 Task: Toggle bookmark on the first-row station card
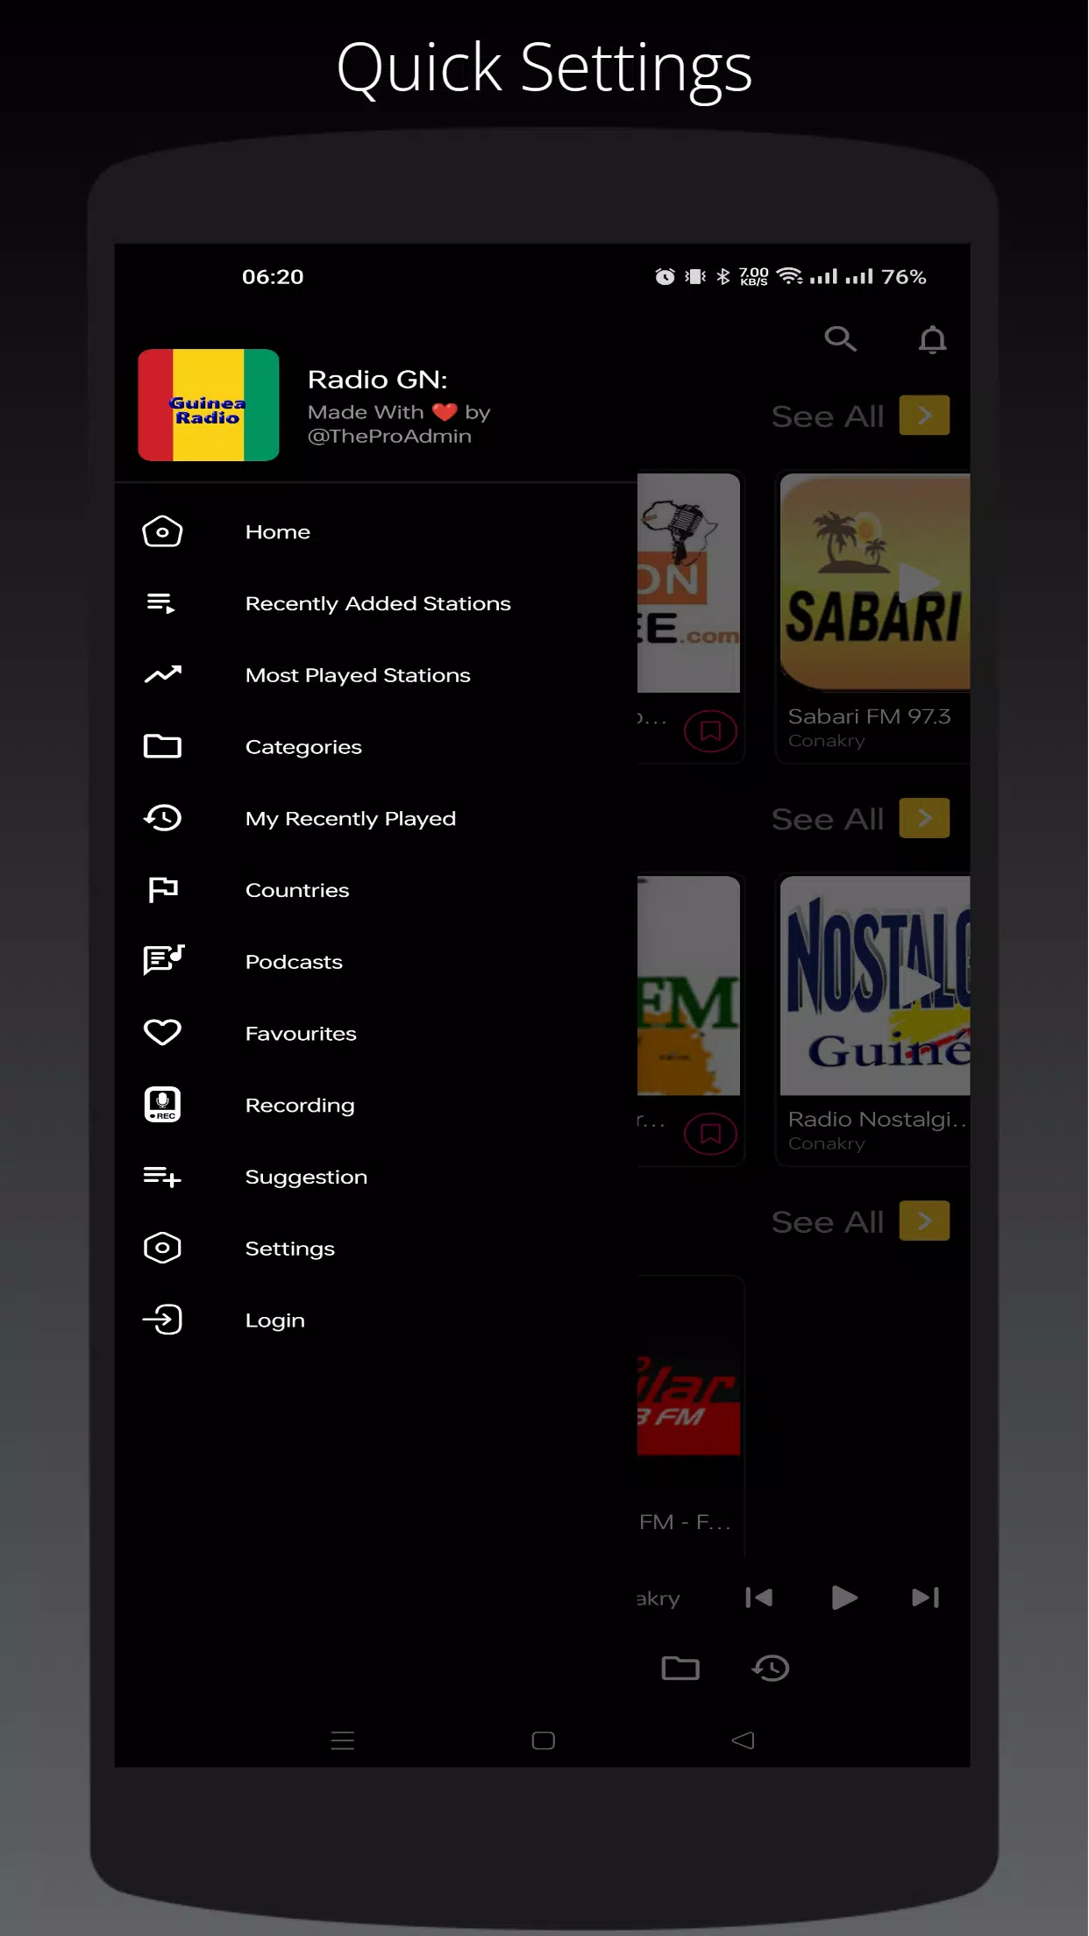pyautogui.click(x=710, y=731)
